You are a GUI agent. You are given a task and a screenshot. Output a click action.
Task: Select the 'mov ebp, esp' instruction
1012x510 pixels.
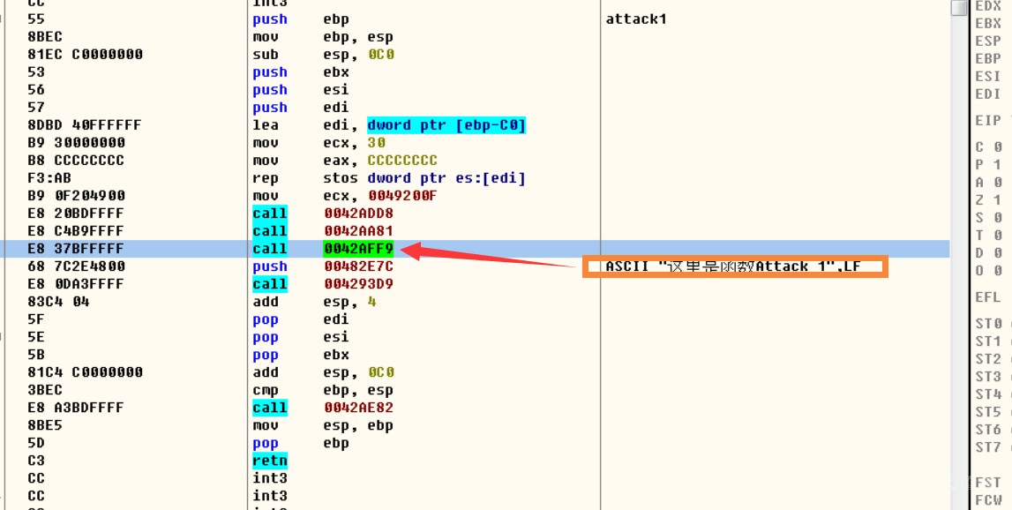point(323,37)
